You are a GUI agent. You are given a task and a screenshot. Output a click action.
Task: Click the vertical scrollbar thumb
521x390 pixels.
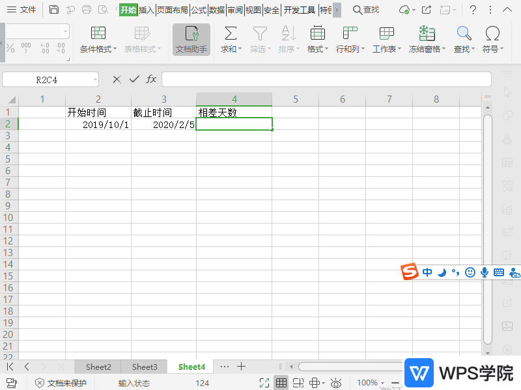point(487,229)
